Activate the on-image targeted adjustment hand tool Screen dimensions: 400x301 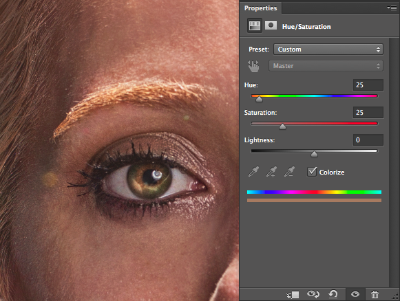pyautogui.click(x=253, y=66)
